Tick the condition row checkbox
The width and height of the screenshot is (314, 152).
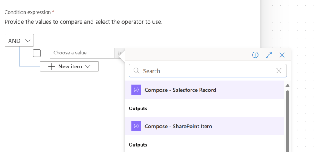point(36,53)
